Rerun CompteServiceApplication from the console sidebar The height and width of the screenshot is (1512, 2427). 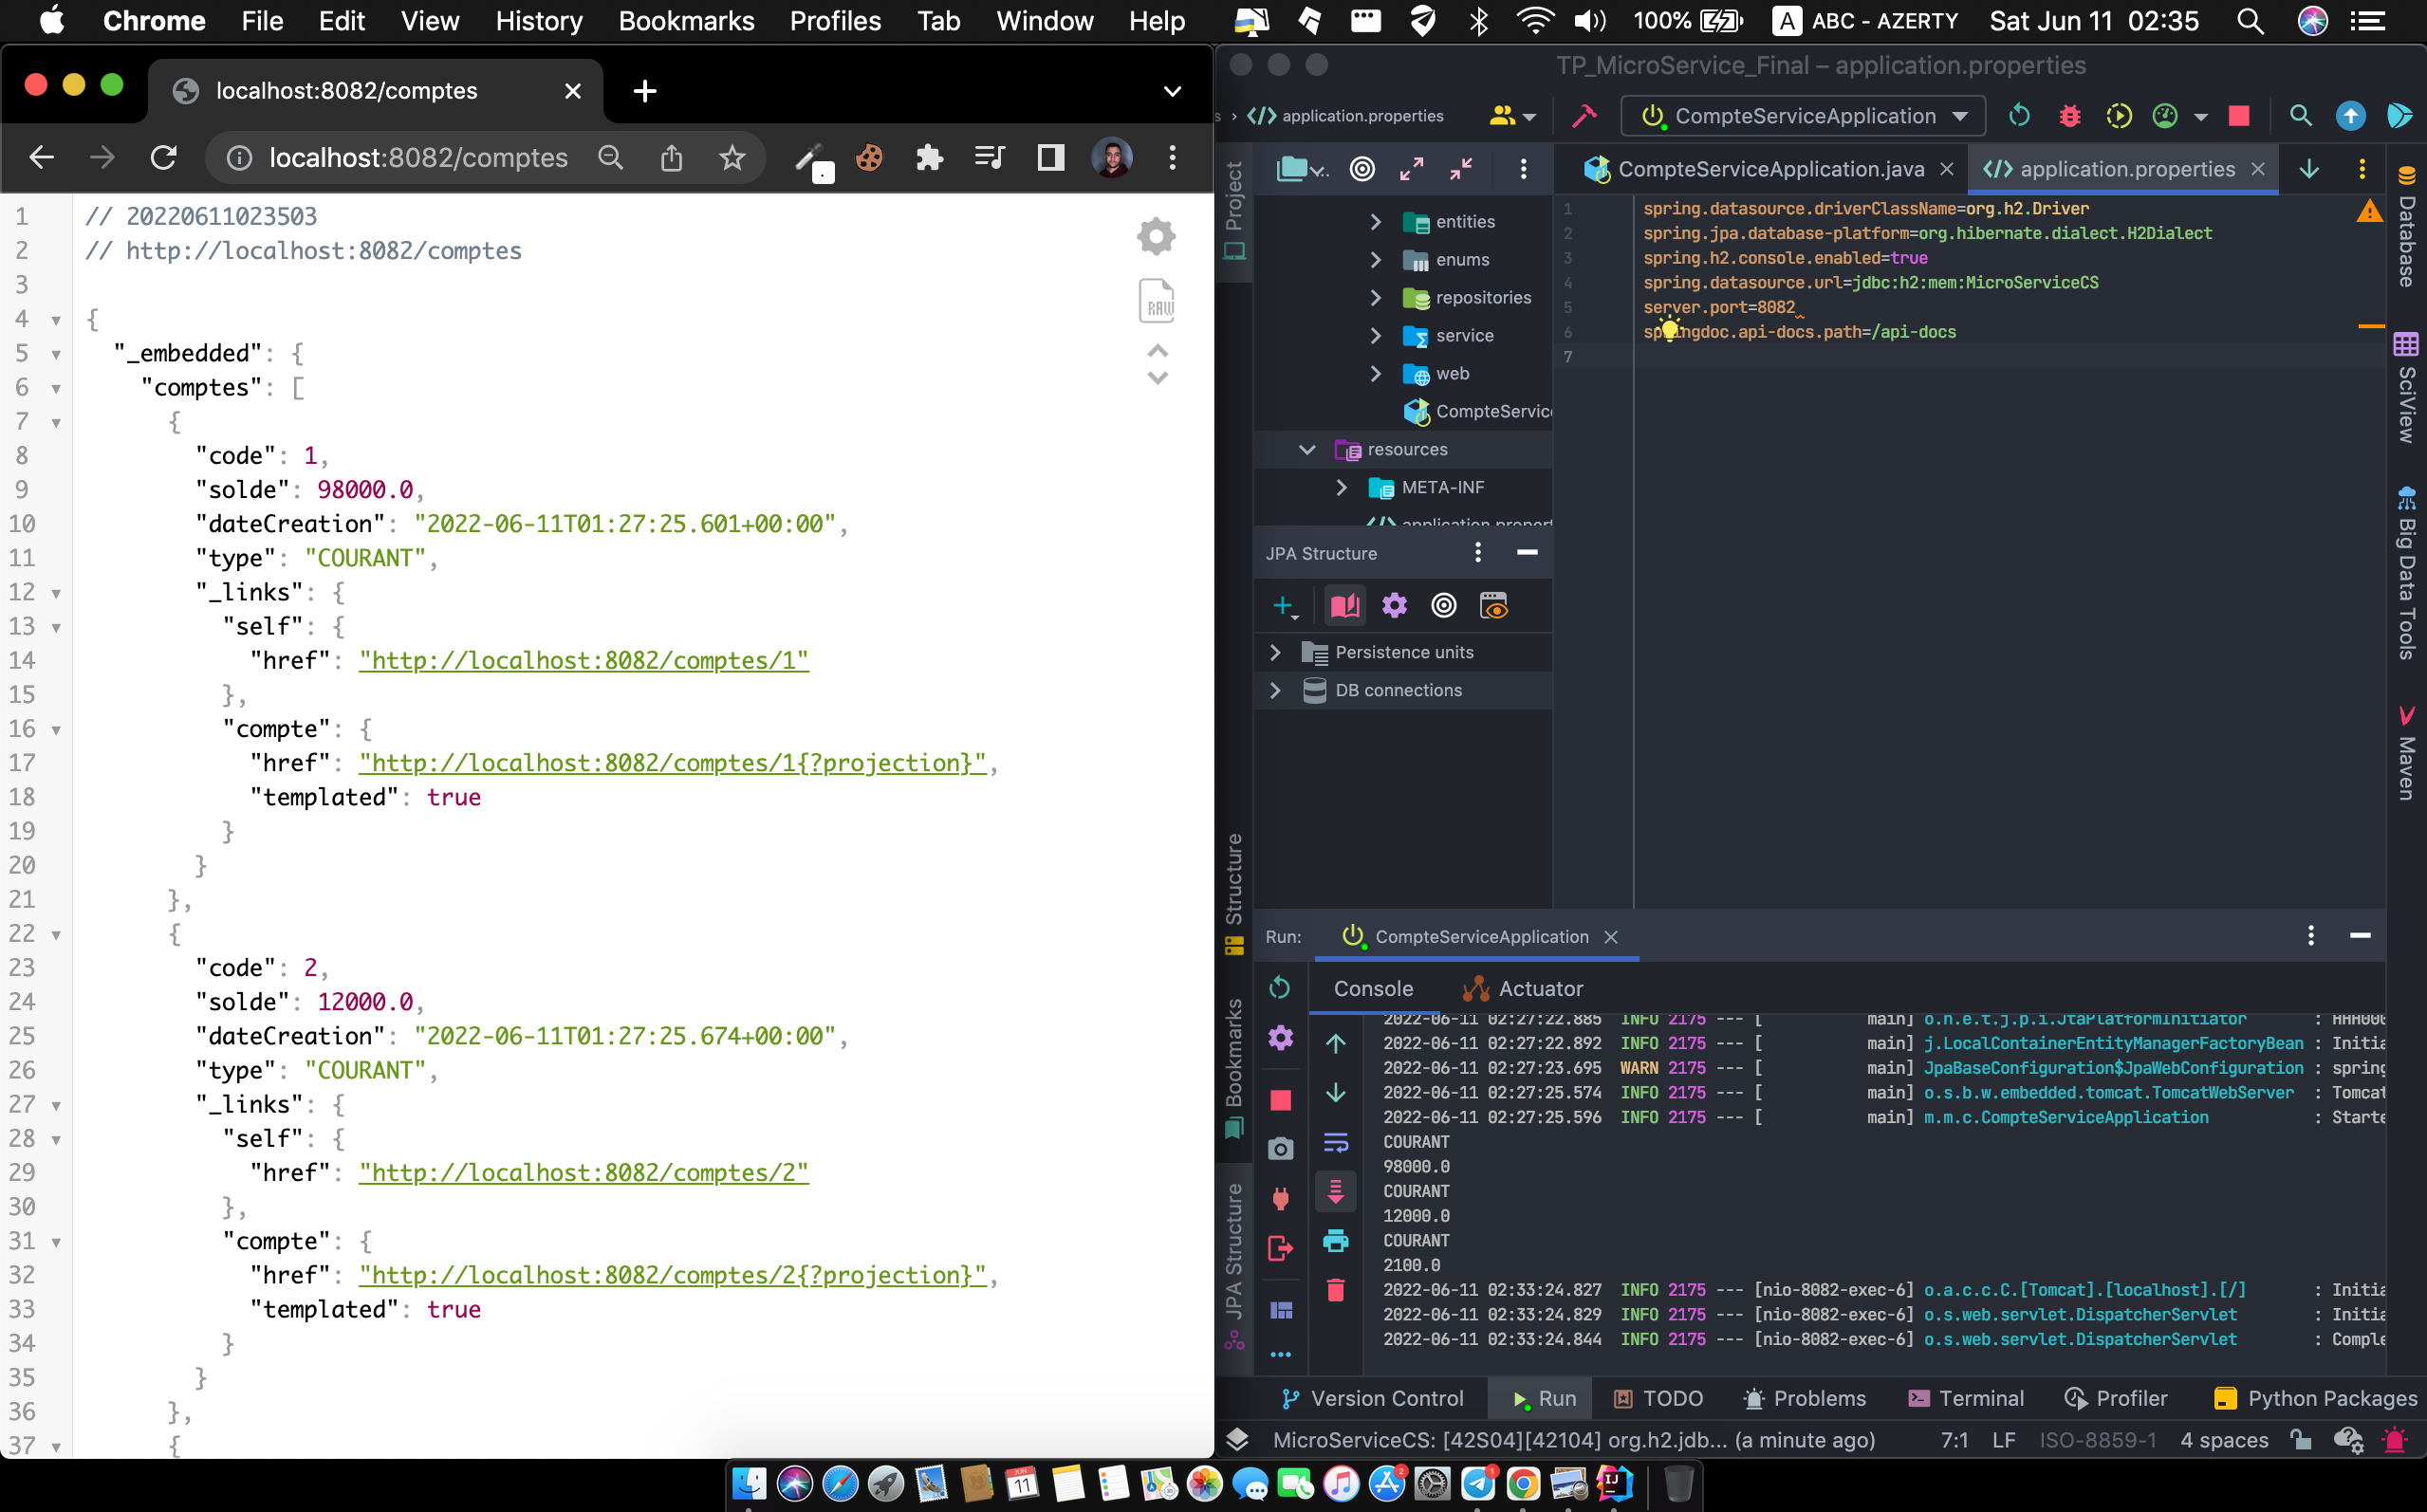tap(1280, 988)
